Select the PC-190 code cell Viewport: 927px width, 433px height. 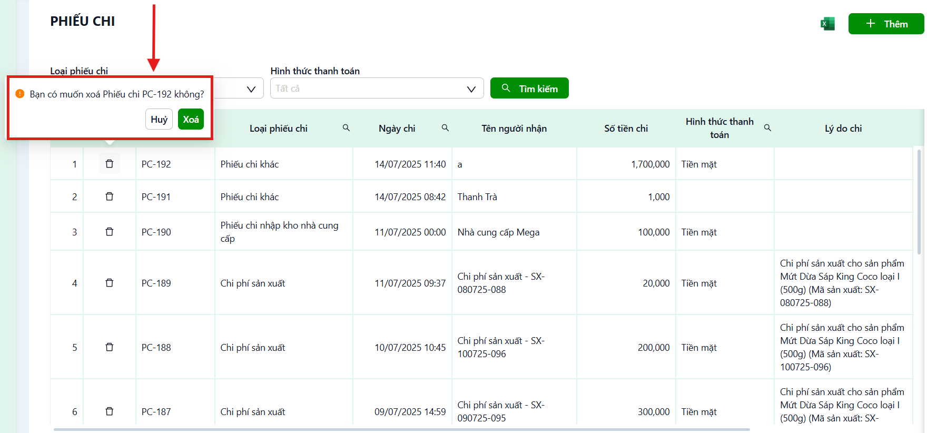175,232
